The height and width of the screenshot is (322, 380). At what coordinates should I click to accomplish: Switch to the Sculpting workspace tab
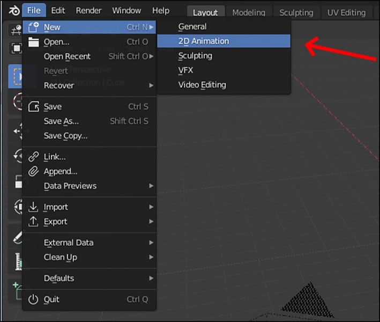296,12
